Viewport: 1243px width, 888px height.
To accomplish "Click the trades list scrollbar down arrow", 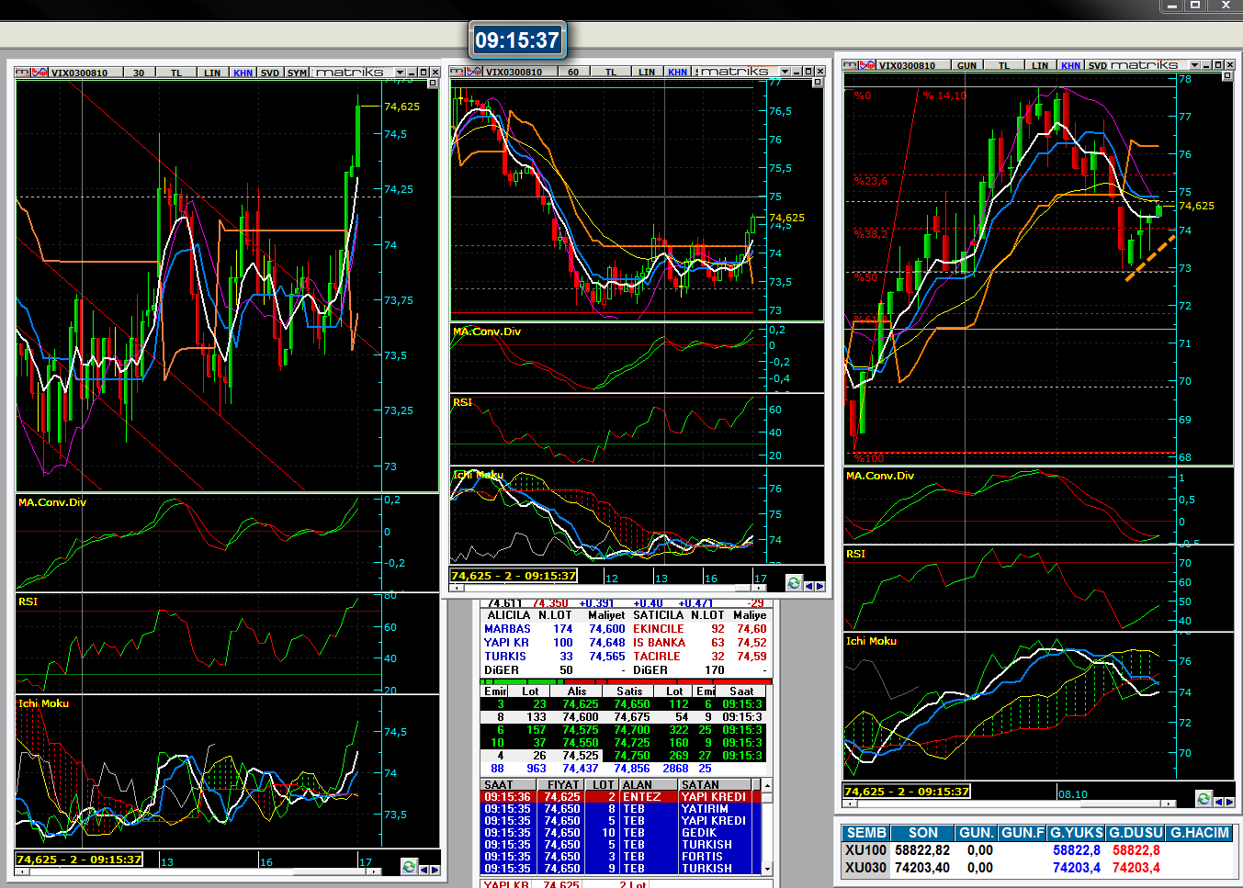I will pos(767,868).
